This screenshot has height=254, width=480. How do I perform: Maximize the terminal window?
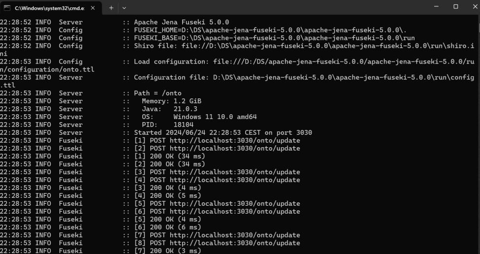[x=455, y=6]
